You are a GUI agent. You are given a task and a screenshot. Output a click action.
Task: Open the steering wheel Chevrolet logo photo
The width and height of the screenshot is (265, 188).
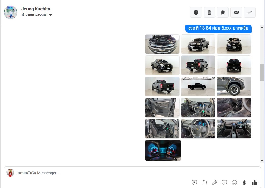(x=198, y=129)
